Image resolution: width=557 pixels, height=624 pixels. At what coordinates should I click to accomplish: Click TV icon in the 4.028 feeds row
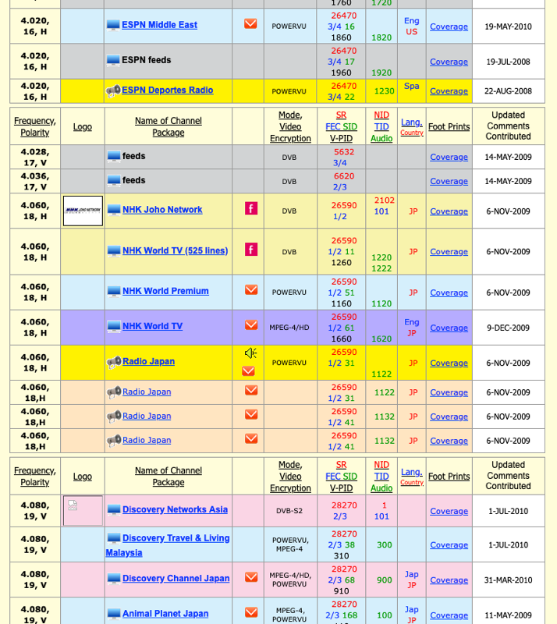click(x=114, y=157)
